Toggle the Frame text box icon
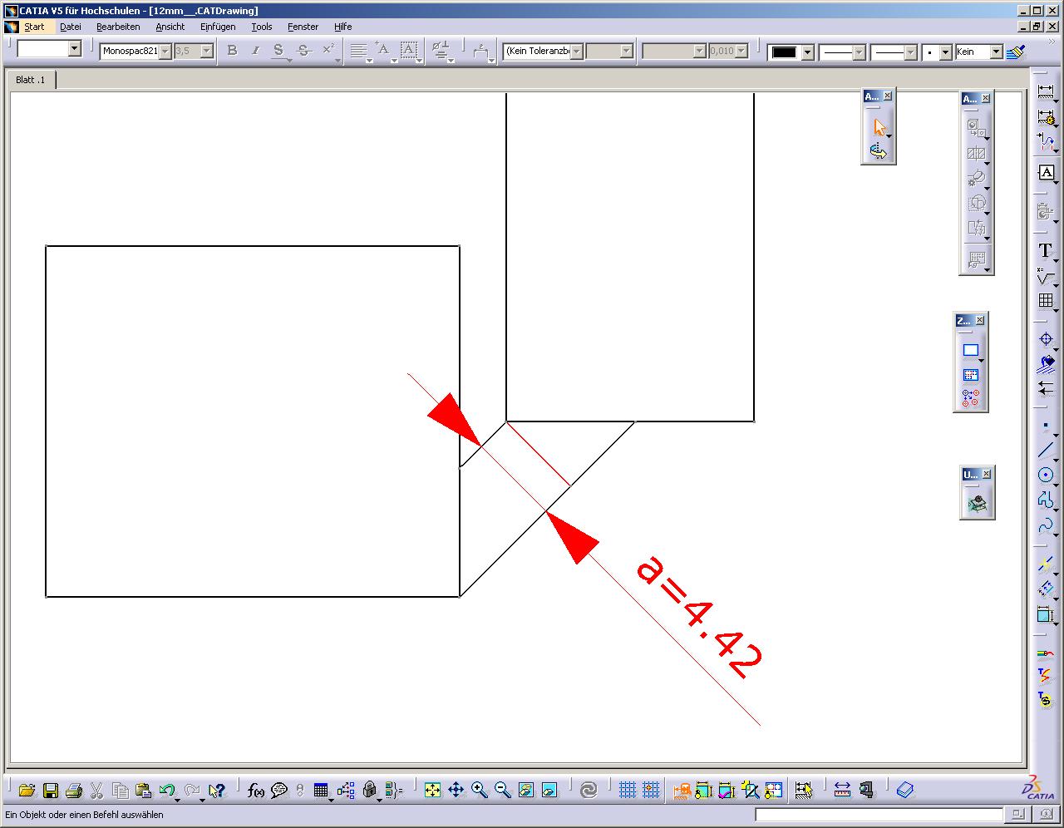The width and height of the screenshot is (1064, 828). click(x=409, y=51)
